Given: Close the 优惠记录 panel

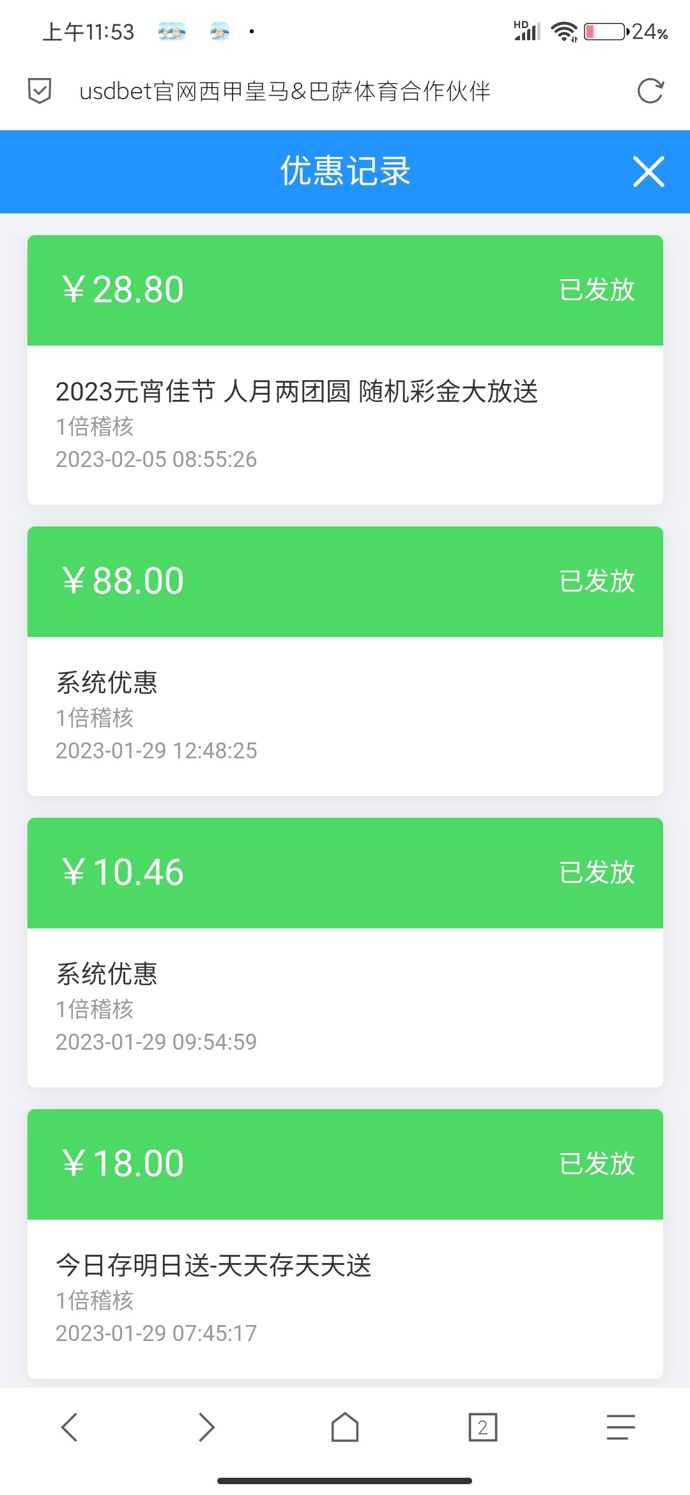Looking at the screenshot, I should [648, 172].
